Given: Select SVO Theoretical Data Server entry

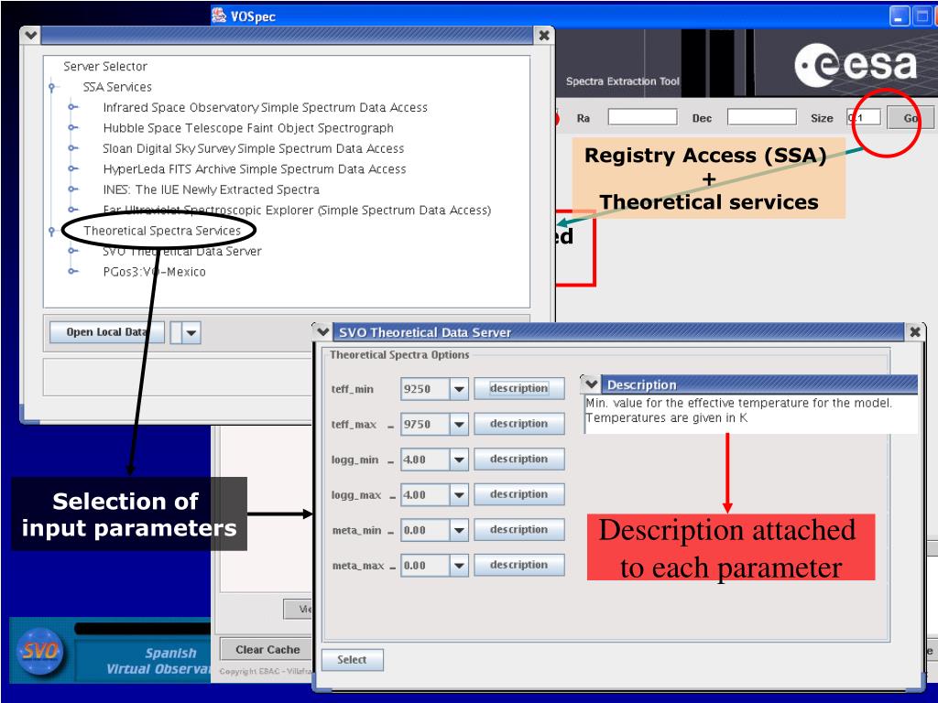Looking at the screenshot, I should tap(182, 251).
